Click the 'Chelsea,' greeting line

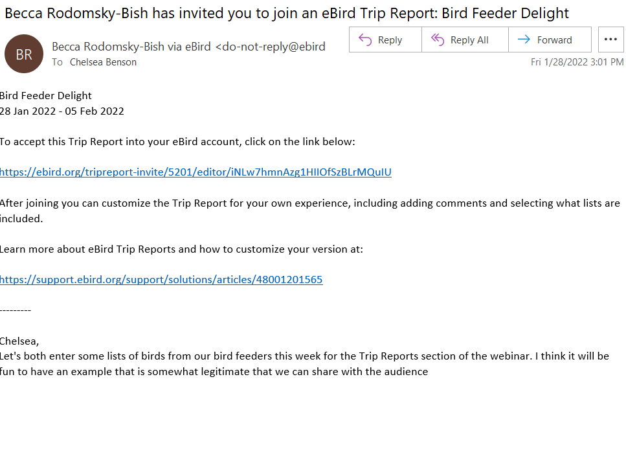point(19,341)
